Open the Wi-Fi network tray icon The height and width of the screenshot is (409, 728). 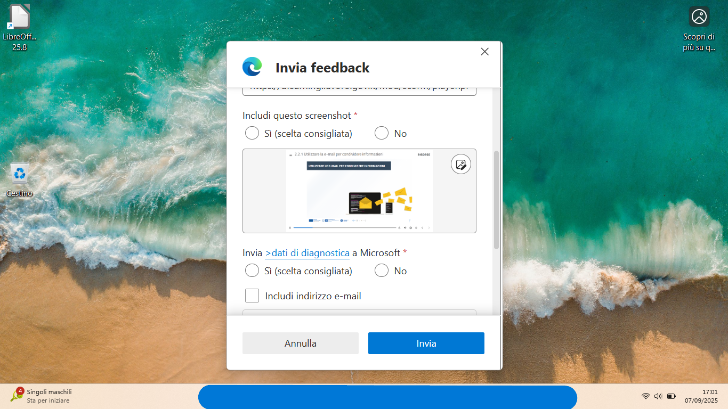[645, 396]
